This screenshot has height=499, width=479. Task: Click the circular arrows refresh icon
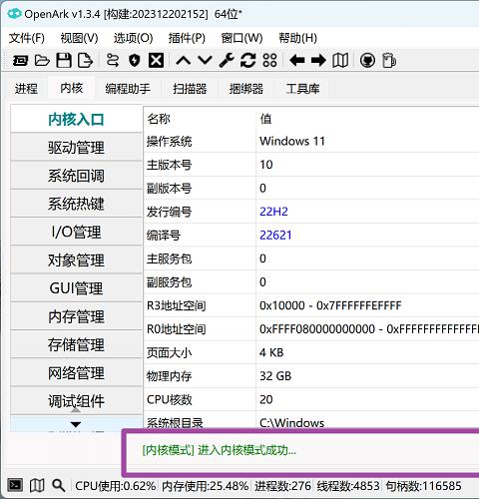point(248,61)
